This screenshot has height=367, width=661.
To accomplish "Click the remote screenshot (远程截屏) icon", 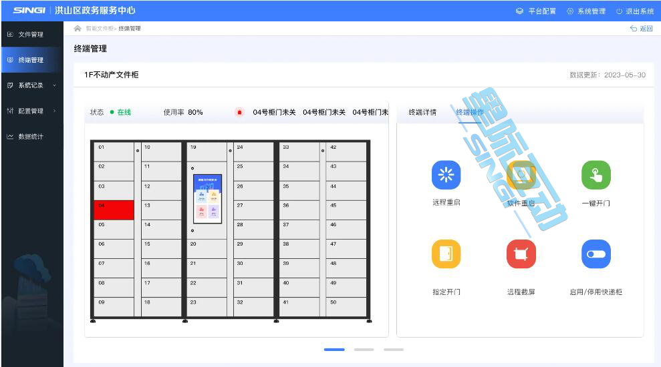I will [521, 254].
